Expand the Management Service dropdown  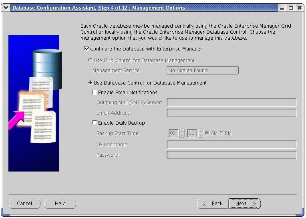(x=236, y=71)
